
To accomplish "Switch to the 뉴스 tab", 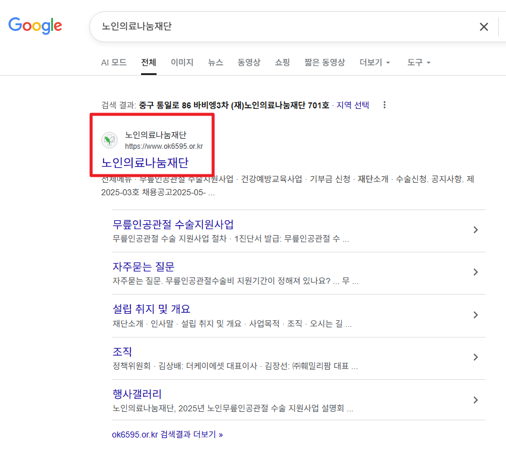I will pos(216,62).
